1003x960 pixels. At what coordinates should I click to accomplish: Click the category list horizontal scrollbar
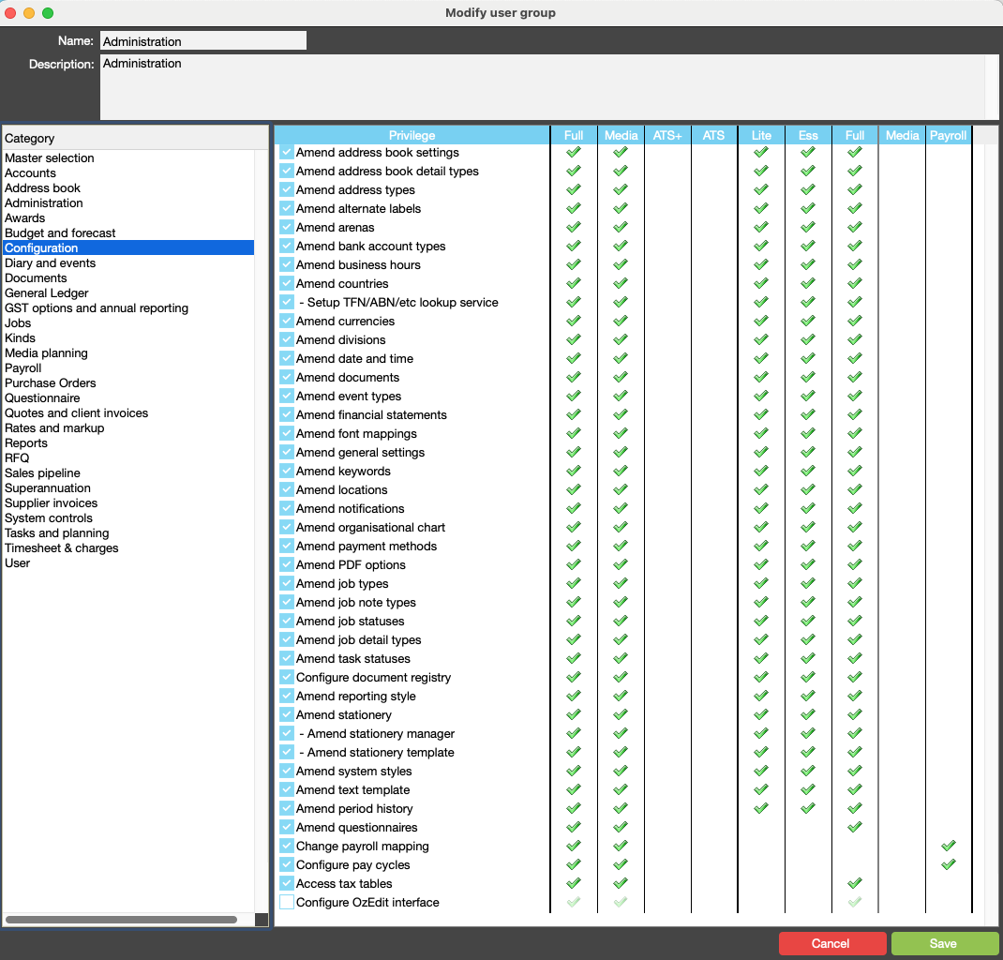click(122, 919)
